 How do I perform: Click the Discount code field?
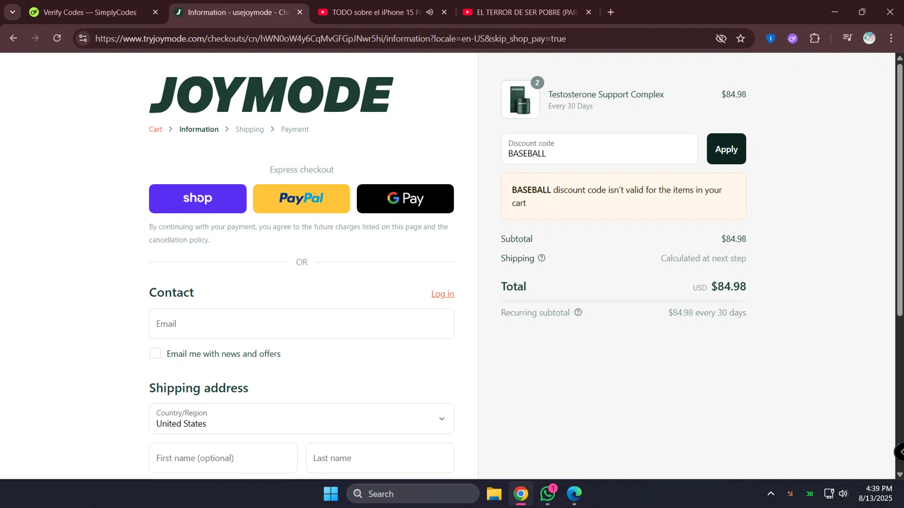tap(599, 149)
